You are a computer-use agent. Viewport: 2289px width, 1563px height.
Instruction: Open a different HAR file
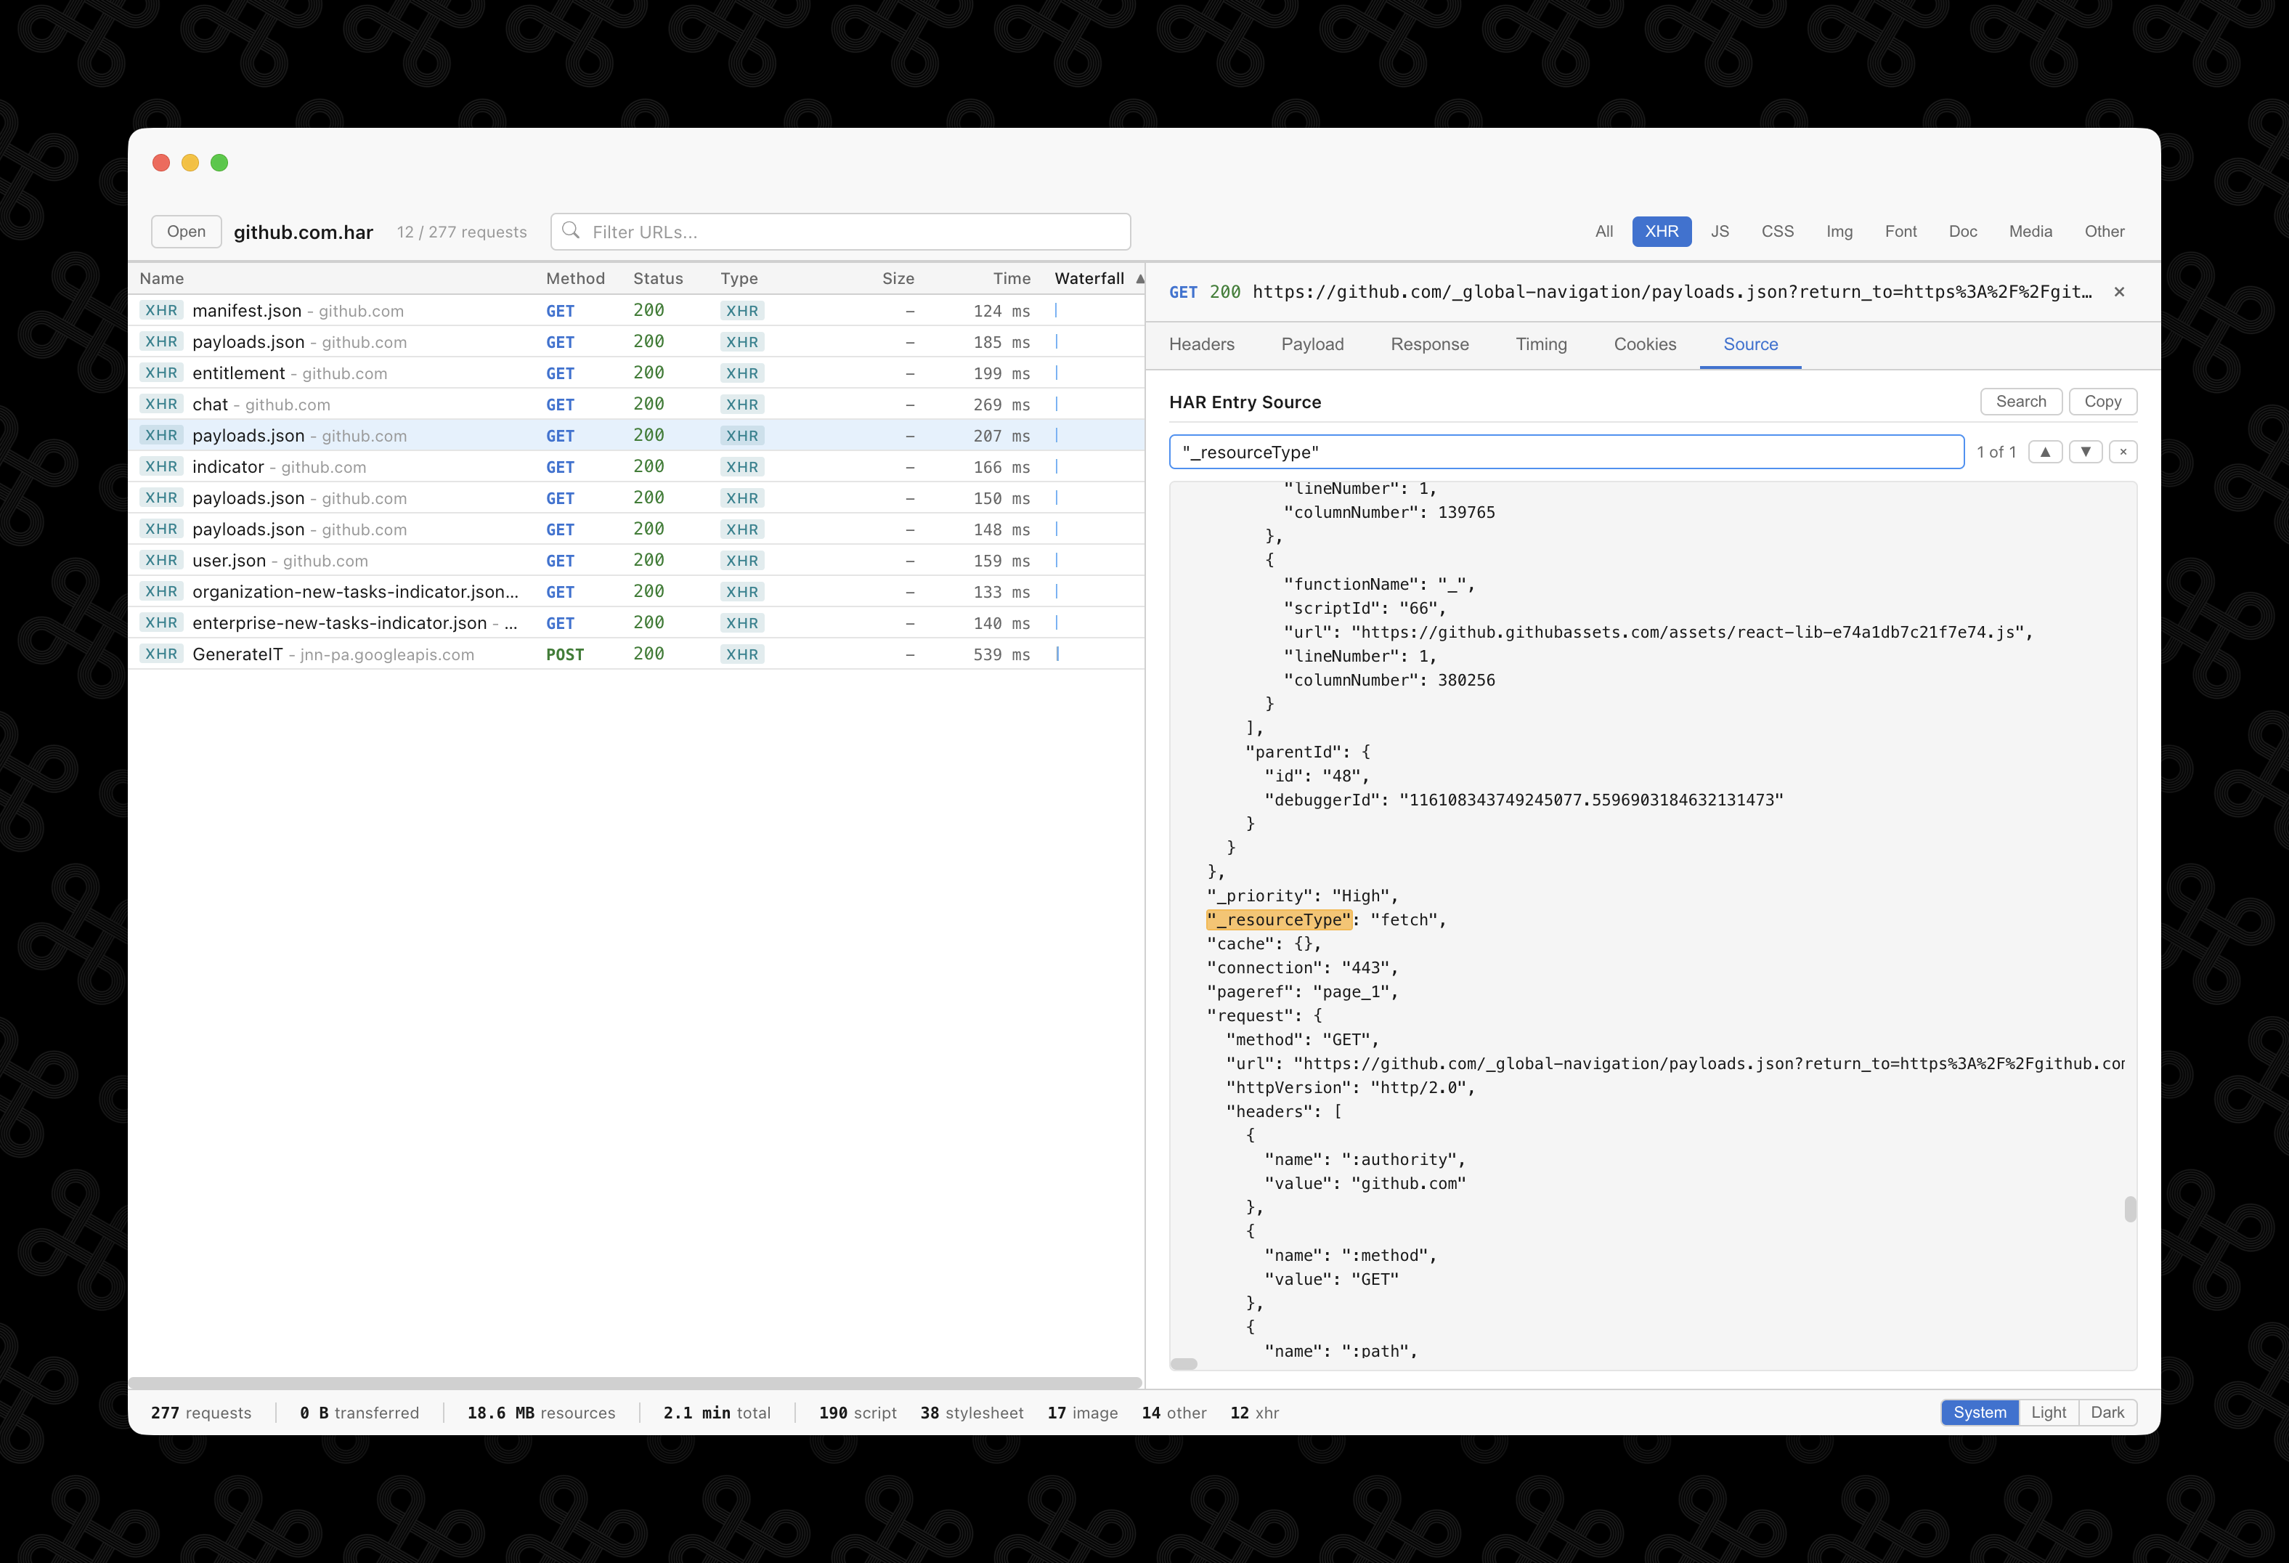(185, 232)
